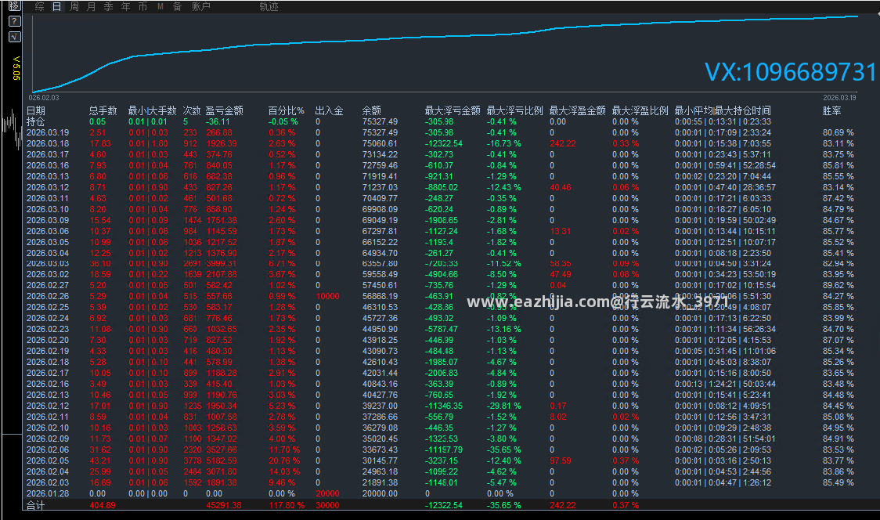Select the 2026.03.09 date row

48,220
